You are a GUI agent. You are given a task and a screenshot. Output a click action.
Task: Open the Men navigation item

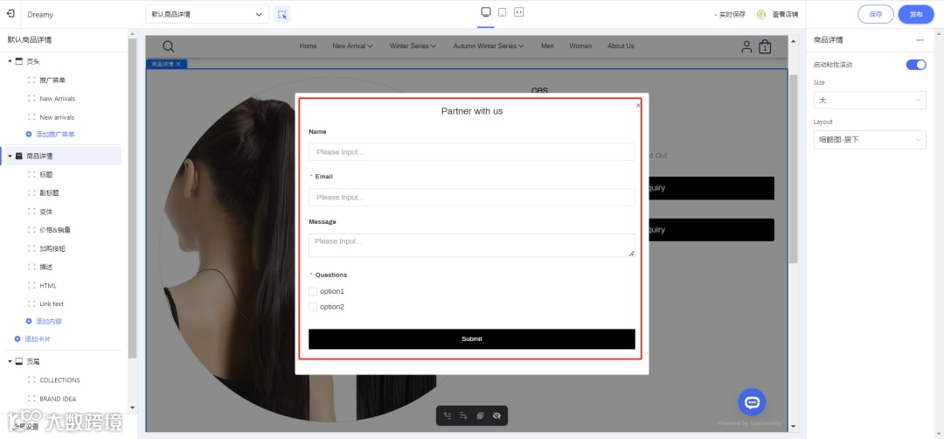point(547,46)
